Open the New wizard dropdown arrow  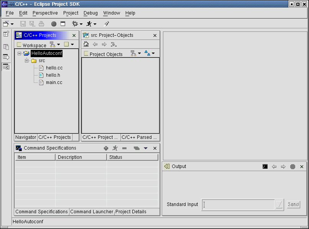[x=12, y=24]
